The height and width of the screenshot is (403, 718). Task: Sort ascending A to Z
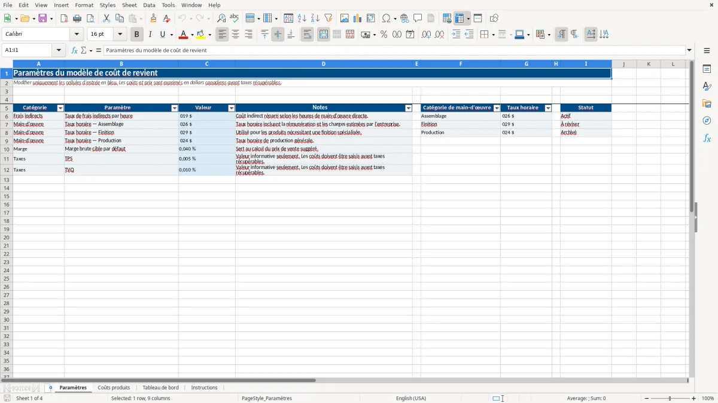(302, 19)
